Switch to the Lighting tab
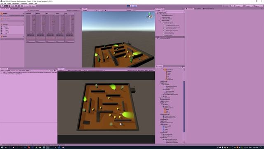The width and height of the screenshot is (264, 149). [198, 9]
